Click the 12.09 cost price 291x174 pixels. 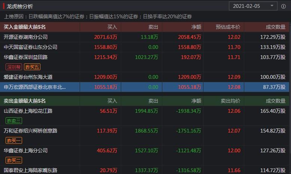click(x=234, y=77)
